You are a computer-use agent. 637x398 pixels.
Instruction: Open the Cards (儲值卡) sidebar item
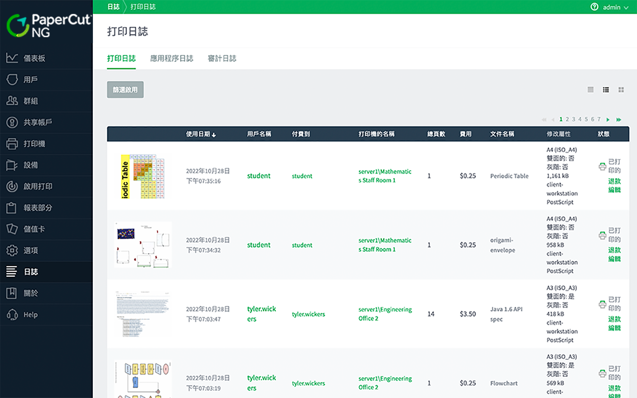click(34, 229)
